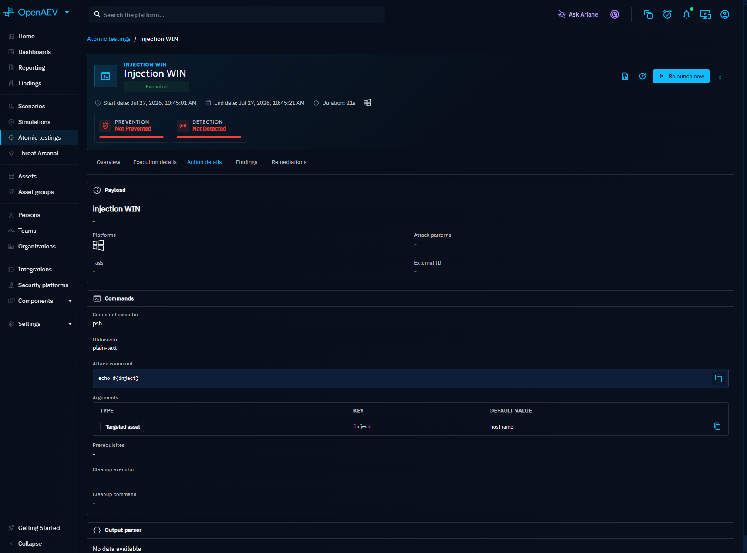Click the Windows platform icon under Platforms
747x553 pixels.
(x=98, y=245)
